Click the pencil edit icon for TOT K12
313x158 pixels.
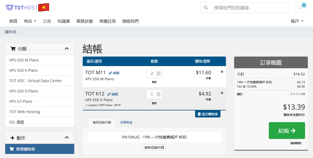click(x=109, y=94)
